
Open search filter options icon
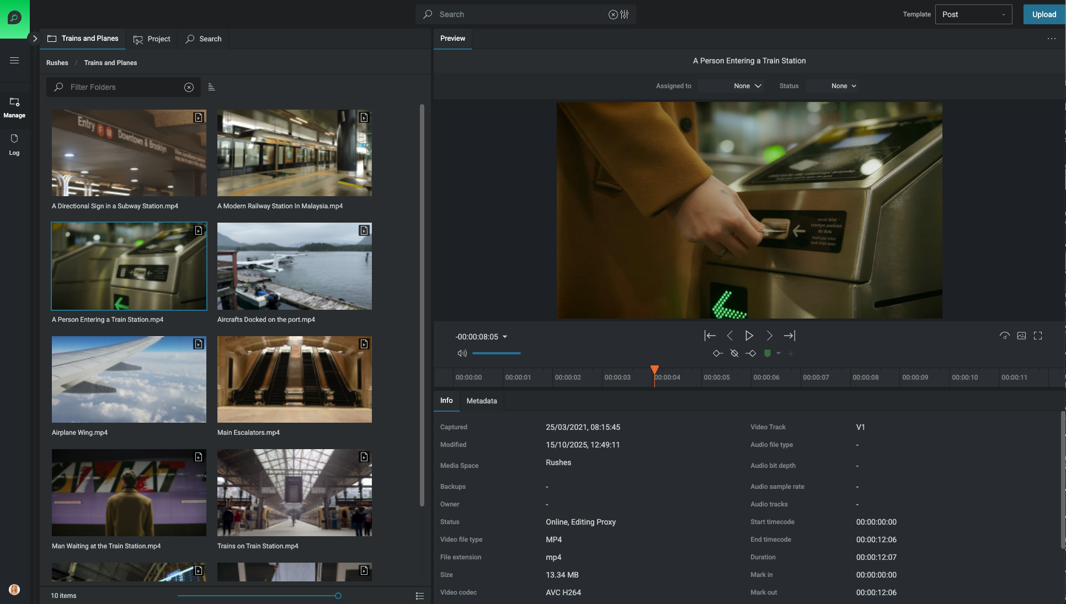(x=625, y=14)
